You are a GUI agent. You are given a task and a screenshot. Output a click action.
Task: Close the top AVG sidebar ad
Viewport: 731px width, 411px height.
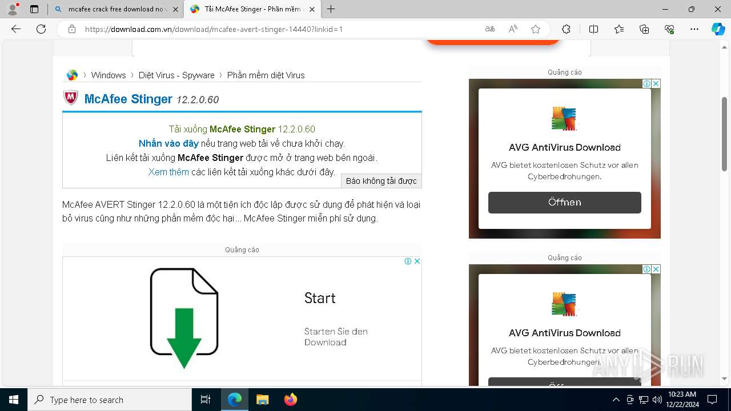[656, 83]
